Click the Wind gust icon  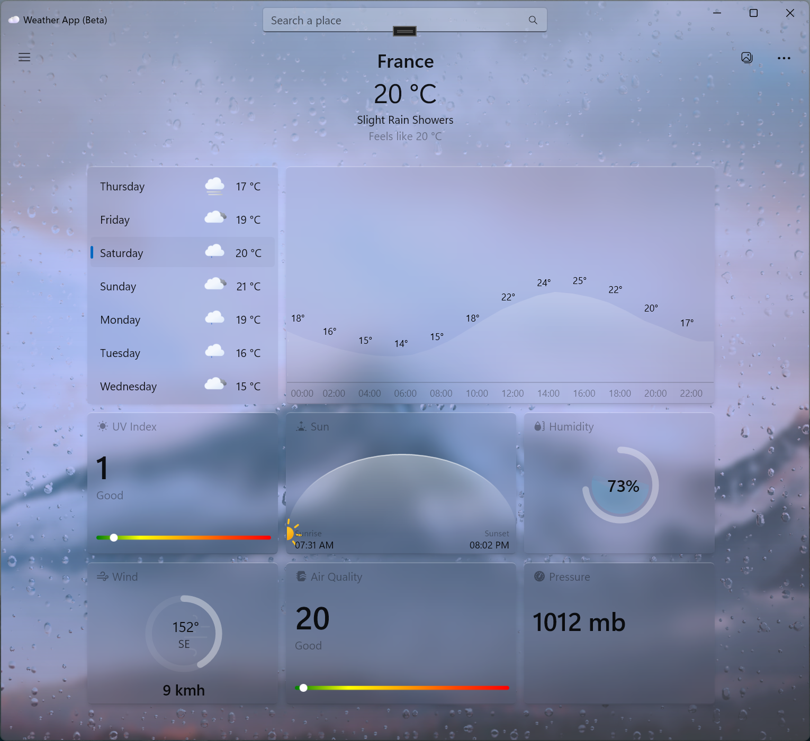pos(103,577)
